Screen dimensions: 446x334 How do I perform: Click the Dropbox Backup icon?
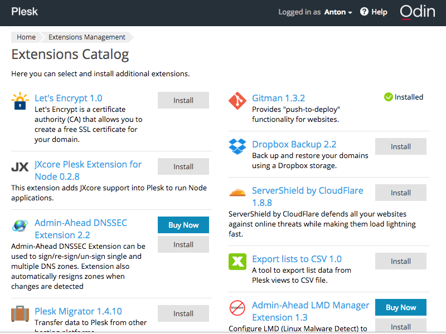(237, 146)
